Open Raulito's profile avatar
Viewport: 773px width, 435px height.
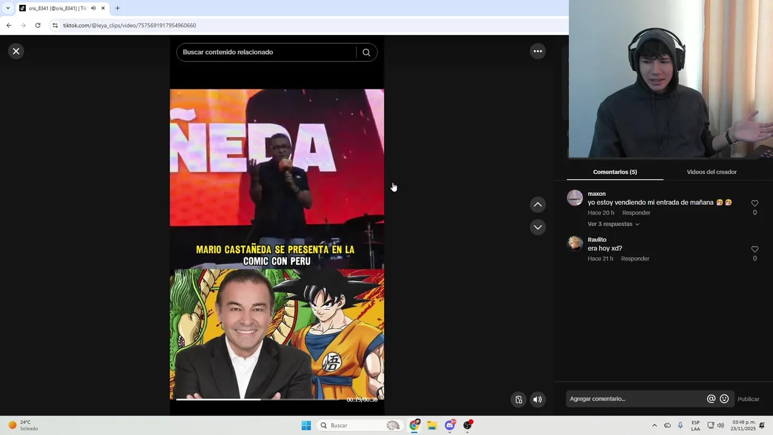(x=575, y=243)
